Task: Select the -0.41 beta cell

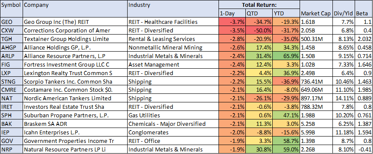Action: point(364,149)
